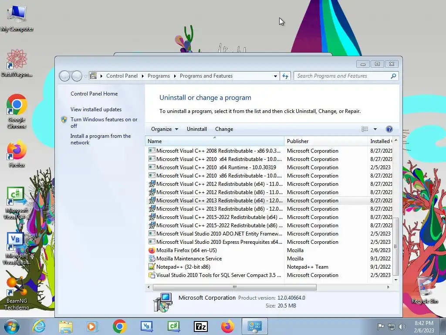This screenshot has width=446, height=335.
Task: Expand arrow after Control Panel breadcrumb
Action: click(x=142, y=76)
